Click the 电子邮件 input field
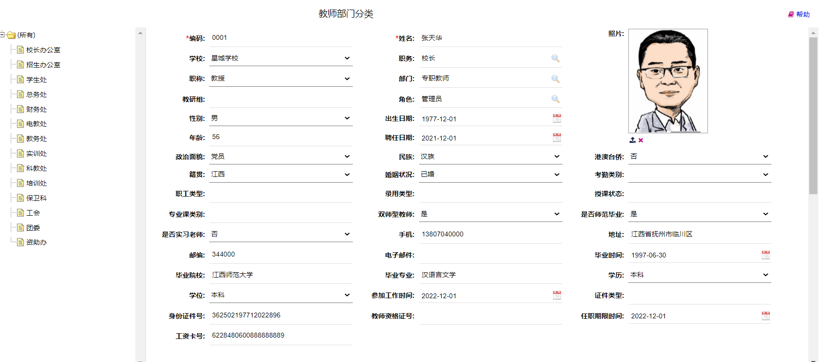 pyautogui.click(x=491, y=255)
